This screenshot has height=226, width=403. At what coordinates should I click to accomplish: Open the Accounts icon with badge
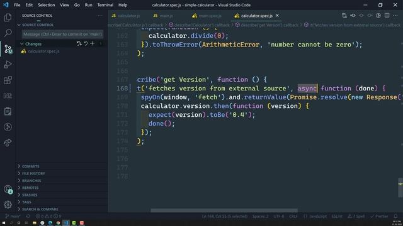(x=8, y=190)
